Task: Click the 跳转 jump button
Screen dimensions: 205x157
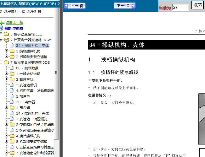Action: coord(197,5)
